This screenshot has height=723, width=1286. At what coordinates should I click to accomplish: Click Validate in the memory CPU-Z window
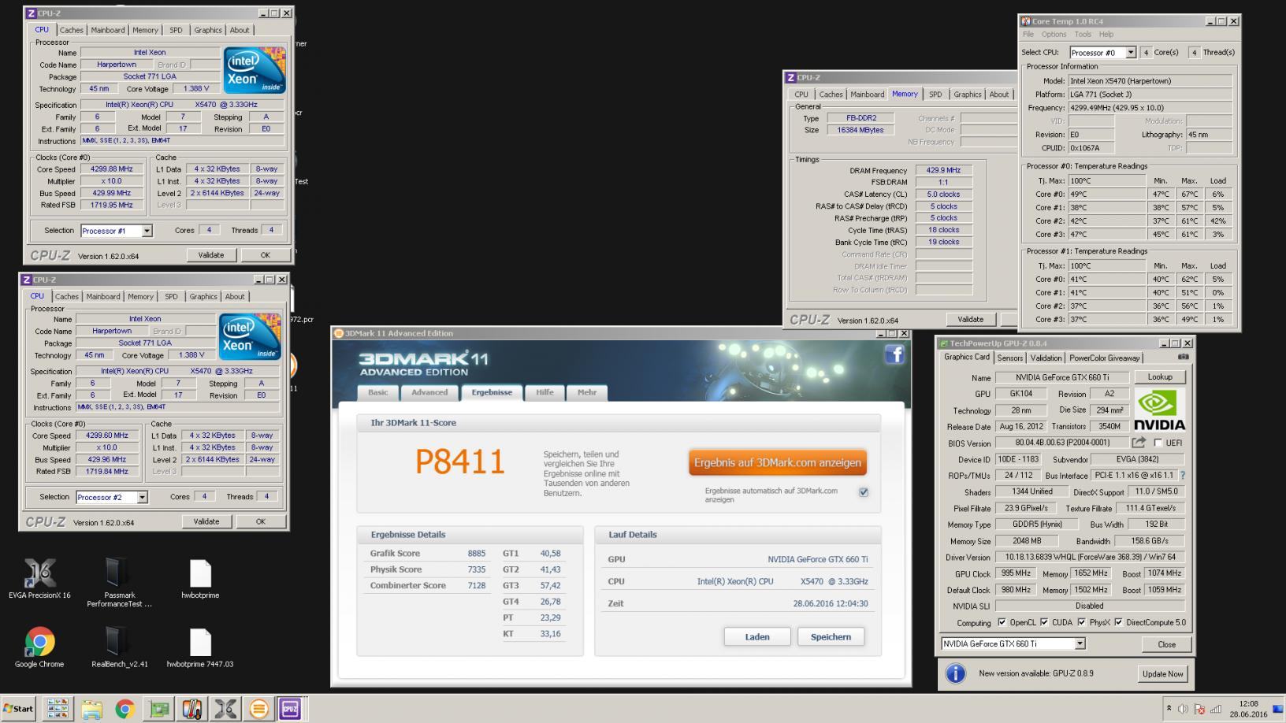tap(970, 320)
